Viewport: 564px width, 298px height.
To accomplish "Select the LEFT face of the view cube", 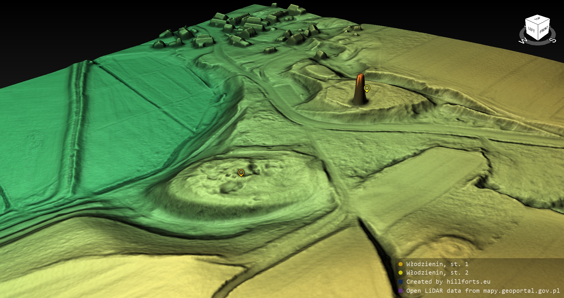I will 531,30.
